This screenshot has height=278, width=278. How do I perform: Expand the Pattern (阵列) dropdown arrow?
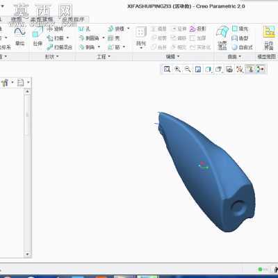coord(141,48)
